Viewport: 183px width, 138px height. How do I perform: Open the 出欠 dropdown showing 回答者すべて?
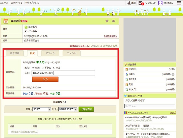[x=67, y=109]
